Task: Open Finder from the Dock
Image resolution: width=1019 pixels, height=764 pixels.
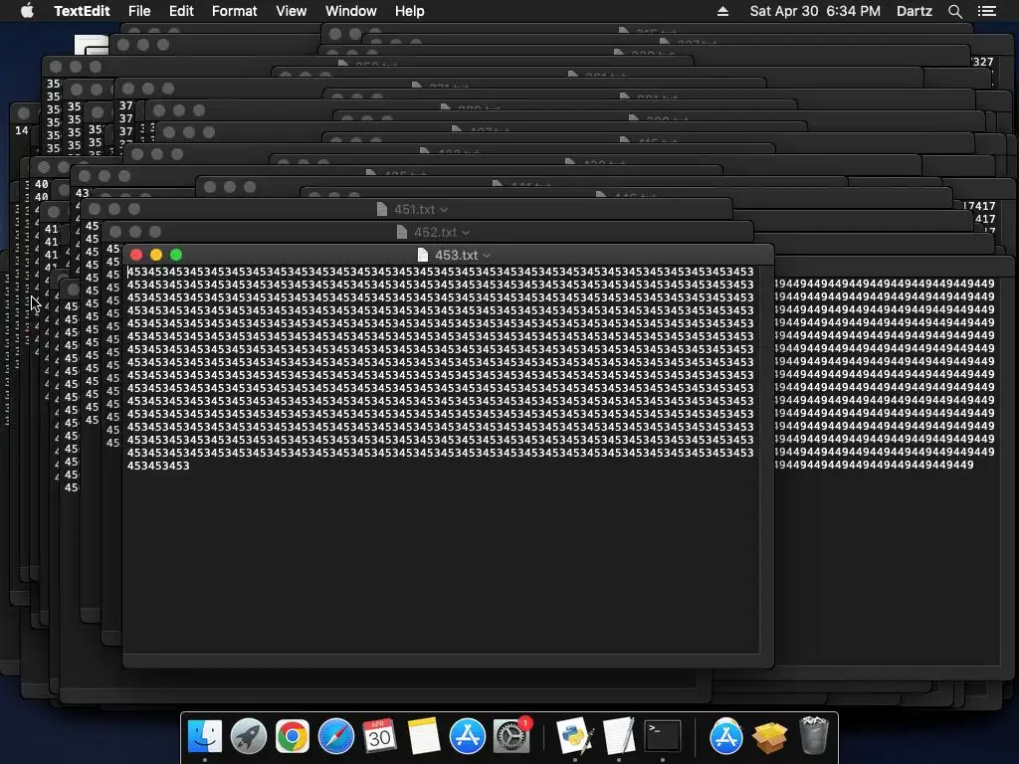Action: (205, 736)
